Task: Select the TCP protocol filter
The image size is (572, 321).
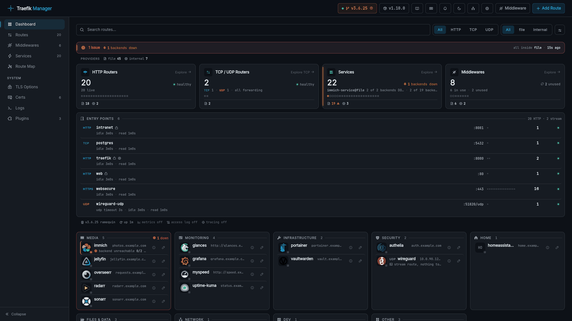Action: coord(473,30)
